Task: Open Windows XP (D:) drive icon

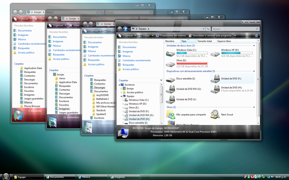Action: tap(215, 54)
